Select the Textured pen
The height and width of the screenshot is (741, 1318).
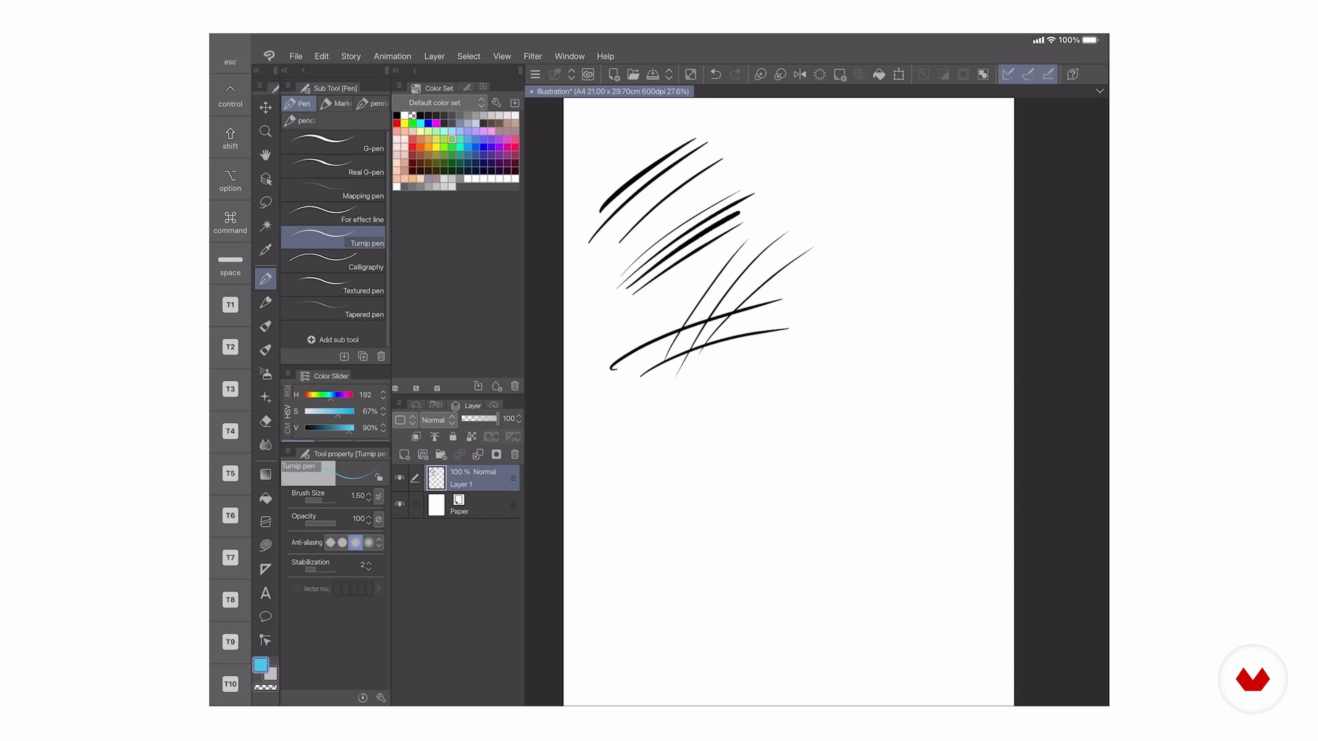coord(333,284)
